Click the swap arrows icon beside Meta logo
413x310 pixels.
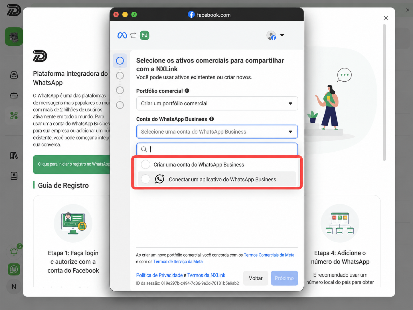pos(133,35)
